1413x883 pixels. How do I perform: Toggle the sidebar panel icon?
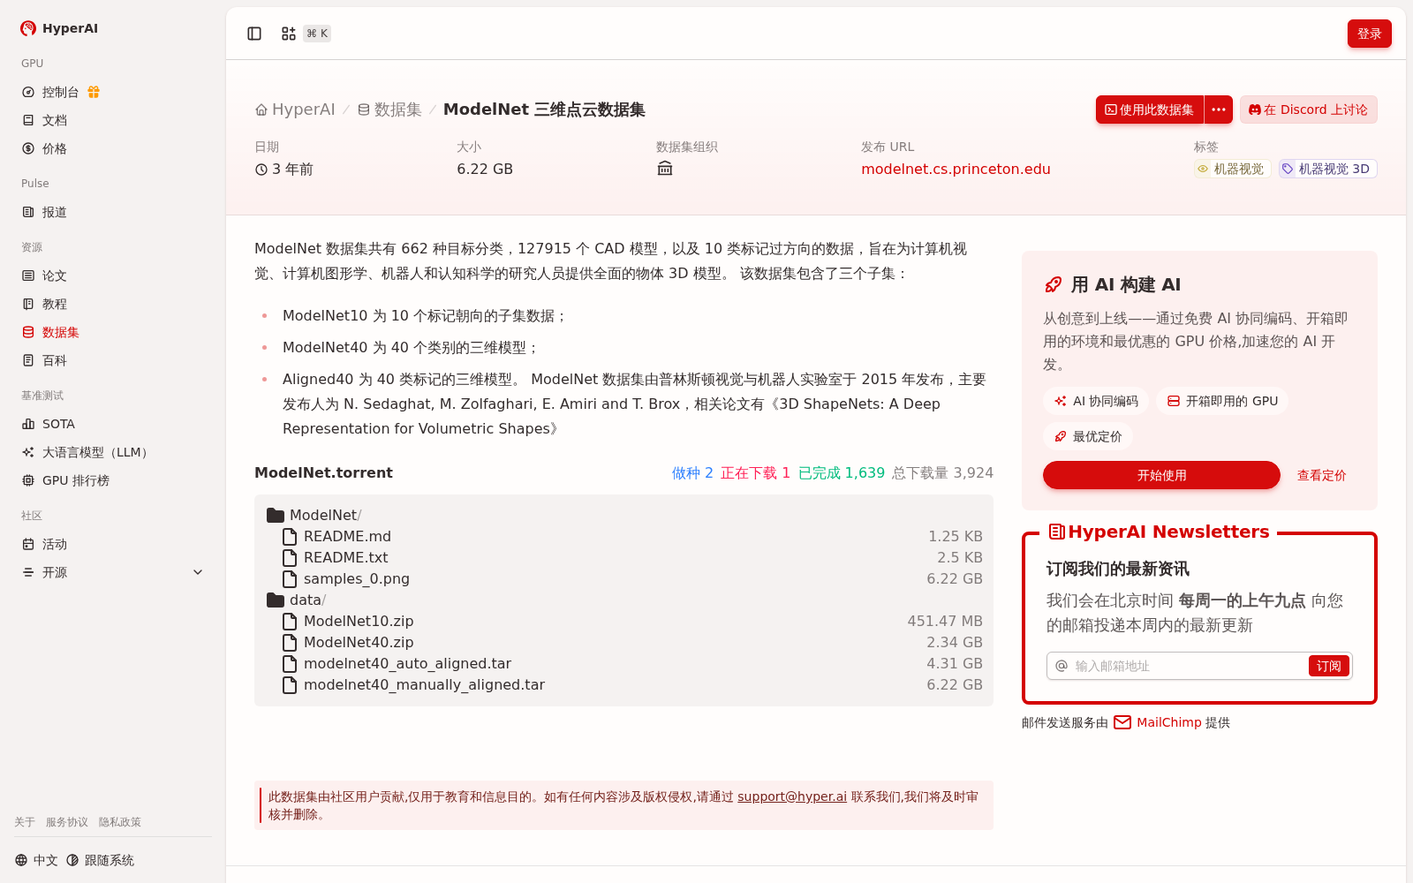254,34
